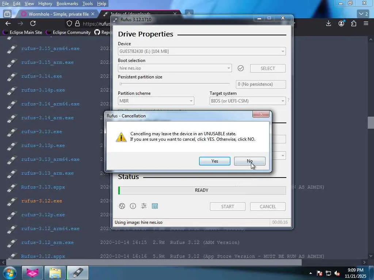
Task: Open the browser extensions icon
Action: point(354,23)
